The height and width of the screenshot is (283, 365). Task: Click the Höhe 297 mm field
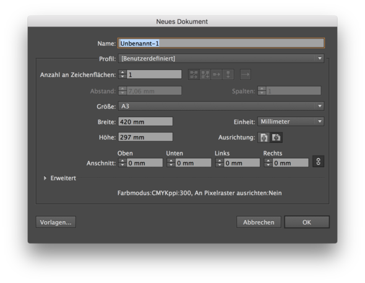point(145,137)
